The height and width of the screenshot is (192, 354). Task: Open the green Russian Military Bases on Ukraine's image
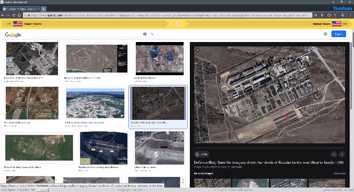click(x=39, y=148)
